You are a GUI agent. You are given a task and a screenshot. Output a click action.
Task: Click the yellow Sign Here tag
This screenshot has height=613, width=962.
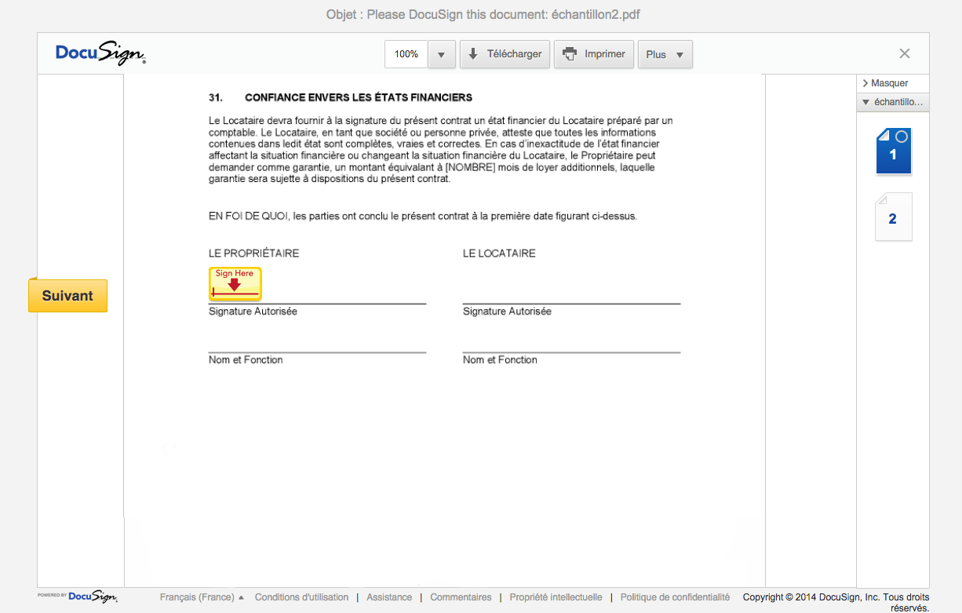tap(235, 284)
